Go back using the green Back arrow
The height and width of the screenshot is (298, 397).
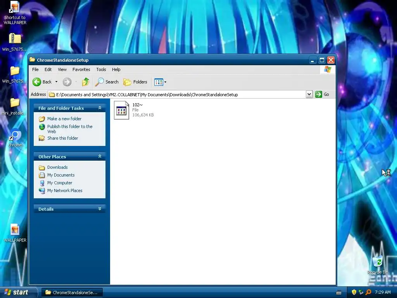pyautogui.click(x=42, y=82)
